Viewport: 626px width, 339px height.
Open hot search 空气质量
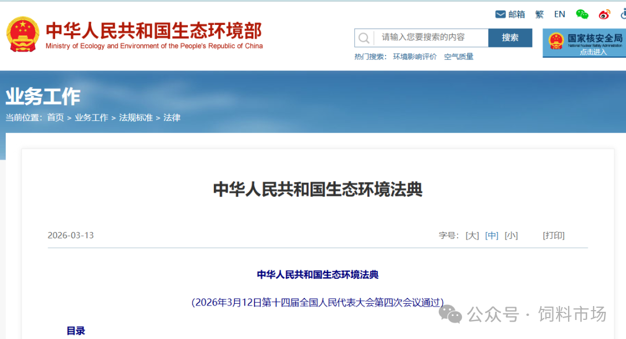(458, 57)
